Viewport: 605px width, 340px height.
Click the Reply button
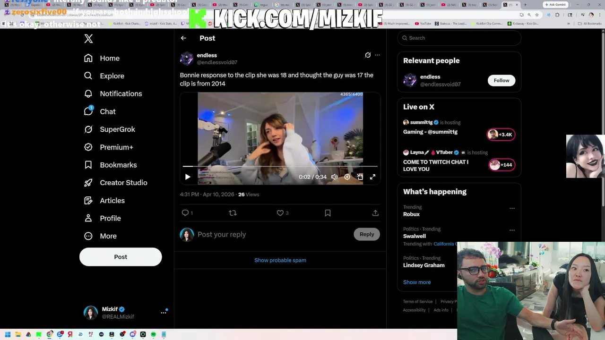[367, 234]
